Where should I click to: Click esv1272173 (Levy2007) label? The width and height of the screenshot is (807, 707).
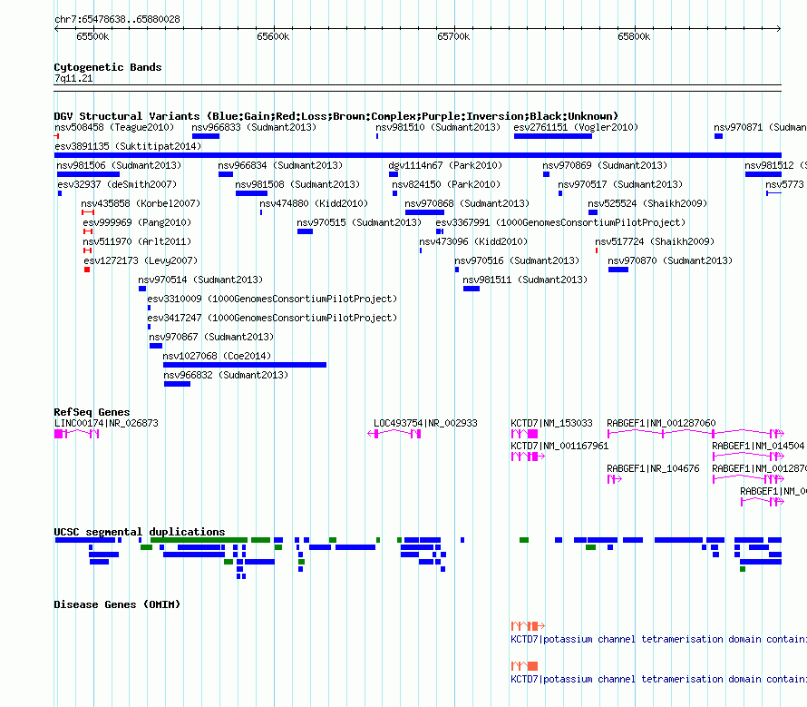click(141, 260)
